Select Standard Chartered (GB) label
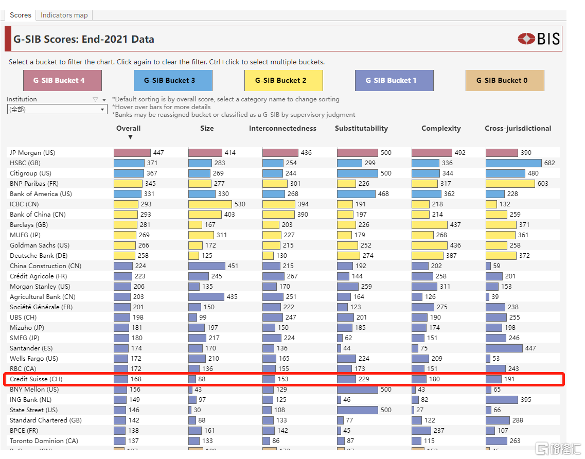Image resolution: width=585 pixels, height=459 pixels. 45,420
